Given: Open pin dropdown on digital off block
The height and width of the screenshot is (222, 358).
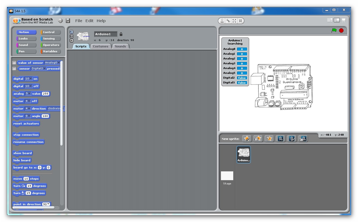Looking at the screenshot, I should (x=28, y=86).
